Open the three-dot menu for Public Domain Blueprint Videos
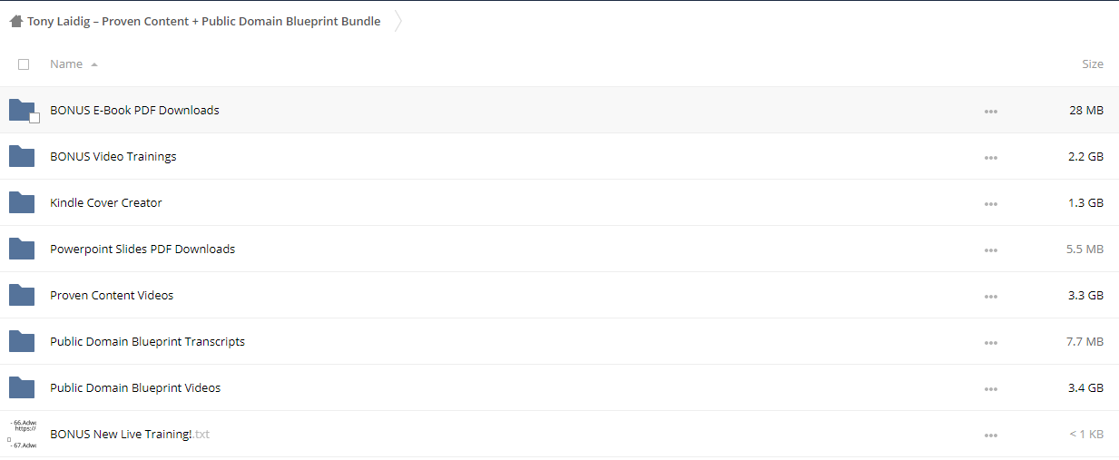The height and width of the screenshot is (460, 1119). click(x=990, y=388)
